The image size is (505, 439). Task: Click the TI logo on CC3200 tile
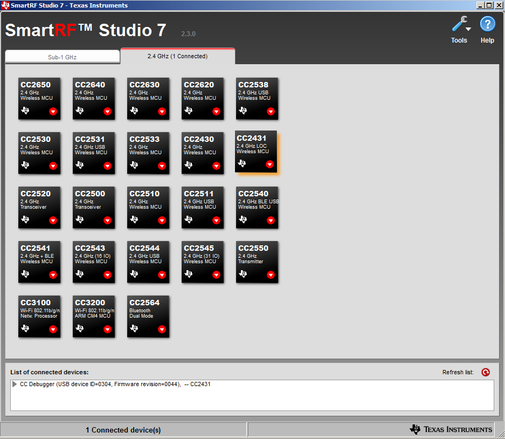tap(80, 328)
